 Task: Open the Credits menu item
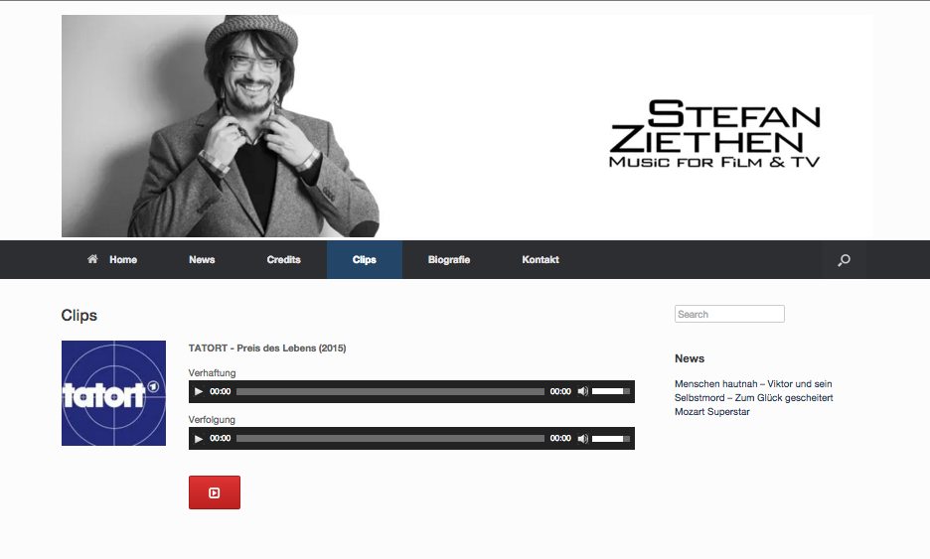[283, 259]
